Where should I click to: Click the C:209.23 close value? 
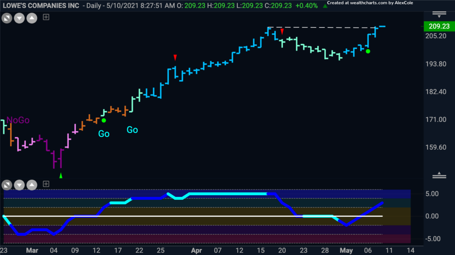tap(278, 5)
